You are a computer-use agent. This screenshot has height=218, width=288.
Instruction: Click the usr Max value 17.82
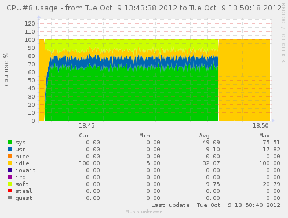tap(271, 150)
